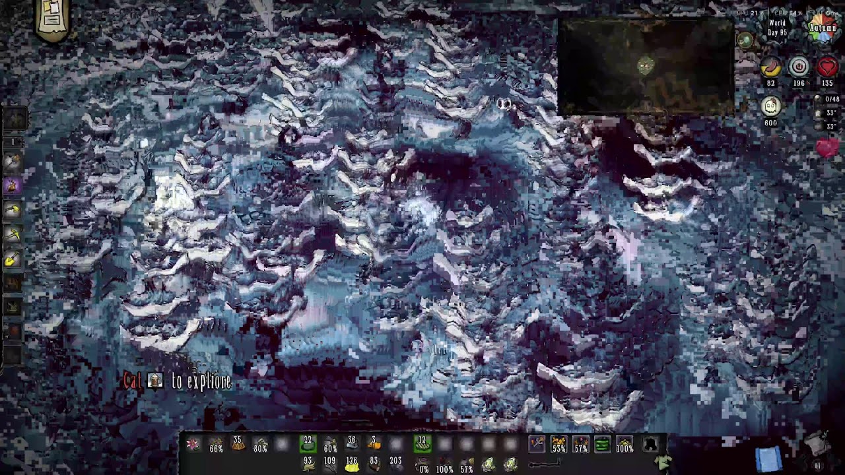Open the minimap in the upper corner
The height and width of the screenshot is (475, 845).
(x=646, y=67)
